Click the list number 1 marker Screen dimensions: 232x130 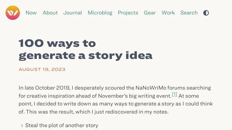pyautogui.click(x=22, y=126)
